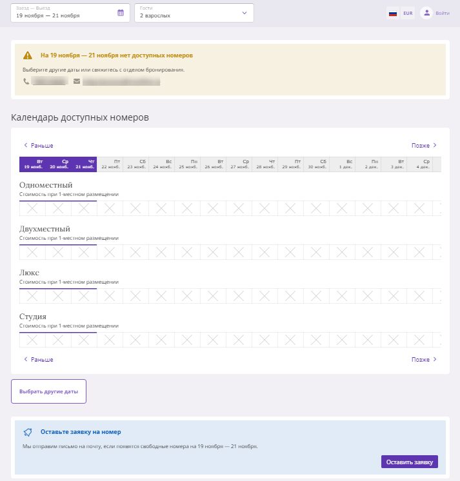Click Двухместный unavailable cell for 4 дек.
The image size is (460, 481).
point(419,252)
